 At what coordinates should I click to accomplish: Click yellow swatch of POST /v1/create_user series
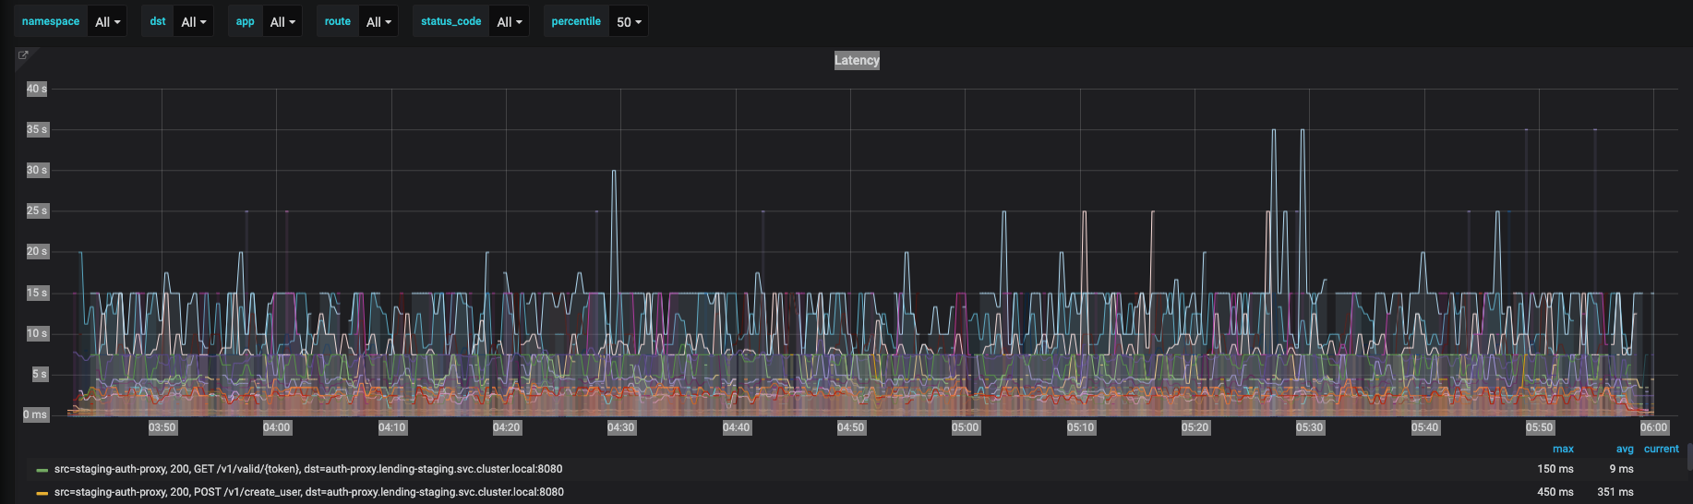42,493
